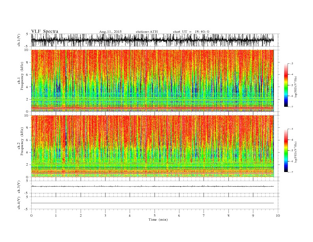313x242 pixels.
Task: Click time axis tick label "3" minutes
Action: click(x=105, y=216)
